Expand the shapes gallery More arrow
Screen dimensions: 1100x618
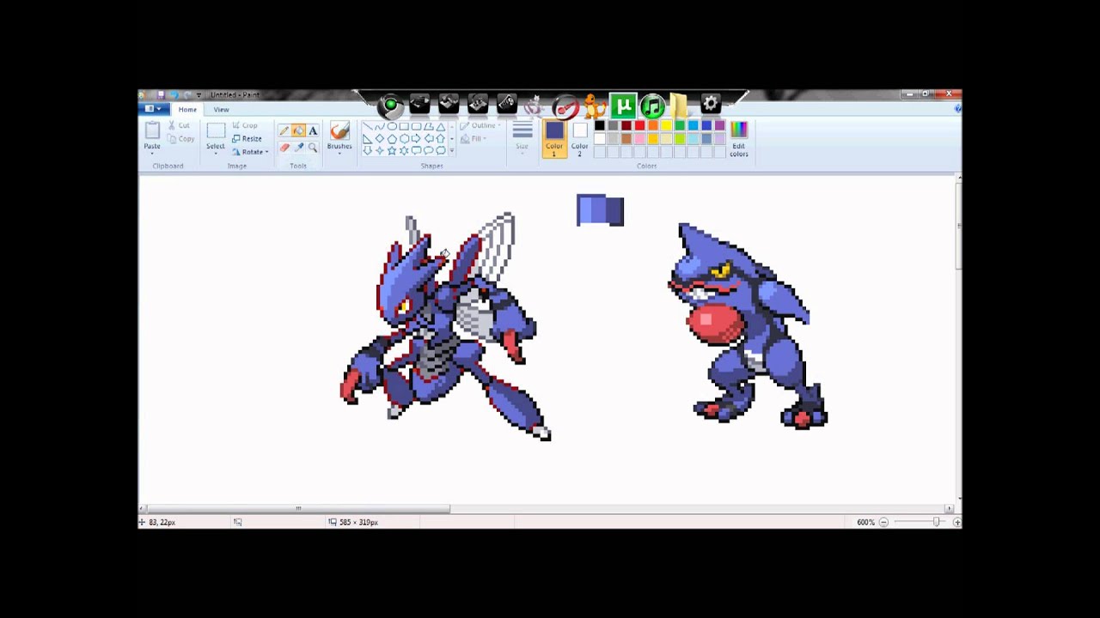click(452, 151)
